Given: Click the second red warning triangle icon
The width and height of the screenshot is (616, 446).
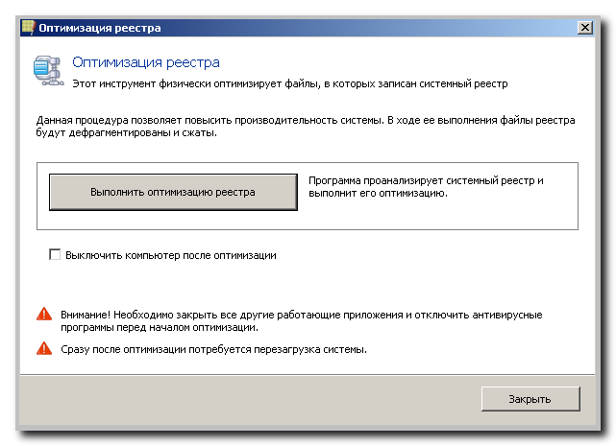Looking at the screenshot, I should (x=44, y=348).
